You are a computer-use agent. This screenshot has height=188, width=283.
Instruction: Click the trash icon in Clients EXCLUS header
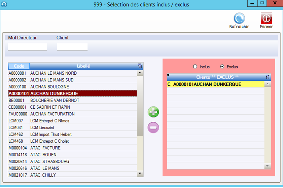pos(268,77)
